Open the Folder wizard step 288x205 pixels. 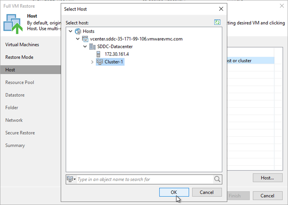pyautogui.click(x=12, y=107)
